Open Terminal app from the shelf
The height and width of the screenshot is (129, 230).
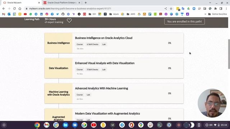[x=160, y=125]
